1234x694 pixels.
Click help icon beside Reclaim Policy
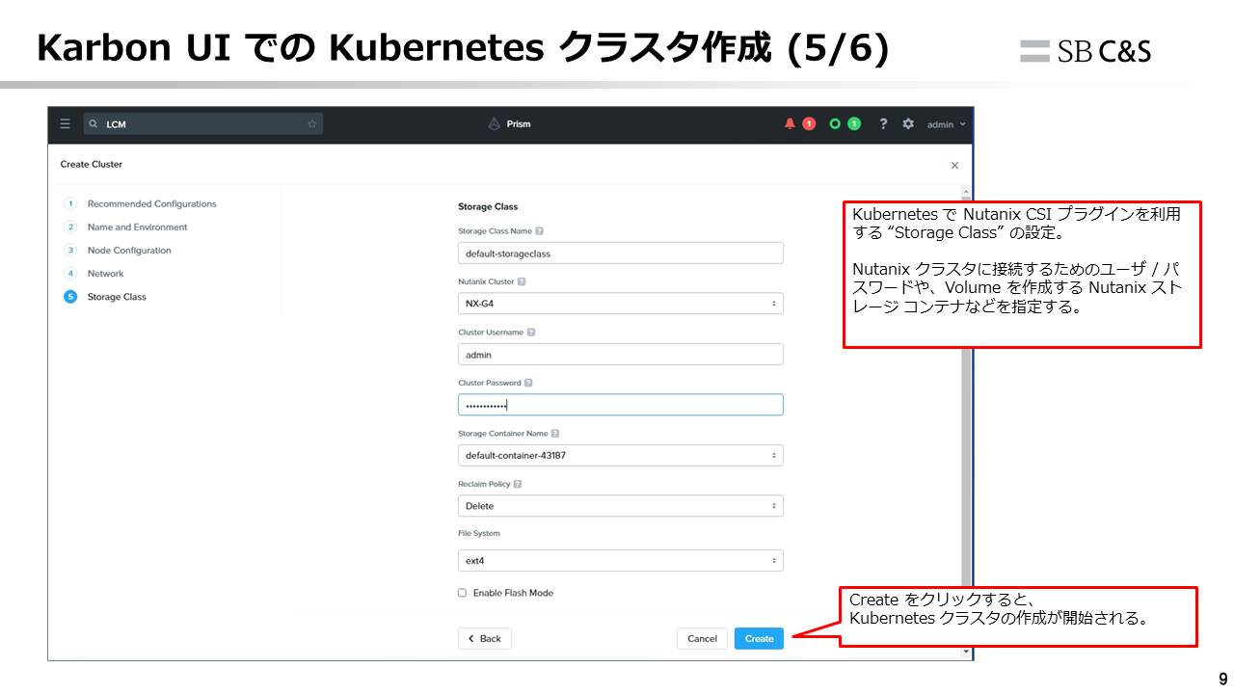(518, 484)
